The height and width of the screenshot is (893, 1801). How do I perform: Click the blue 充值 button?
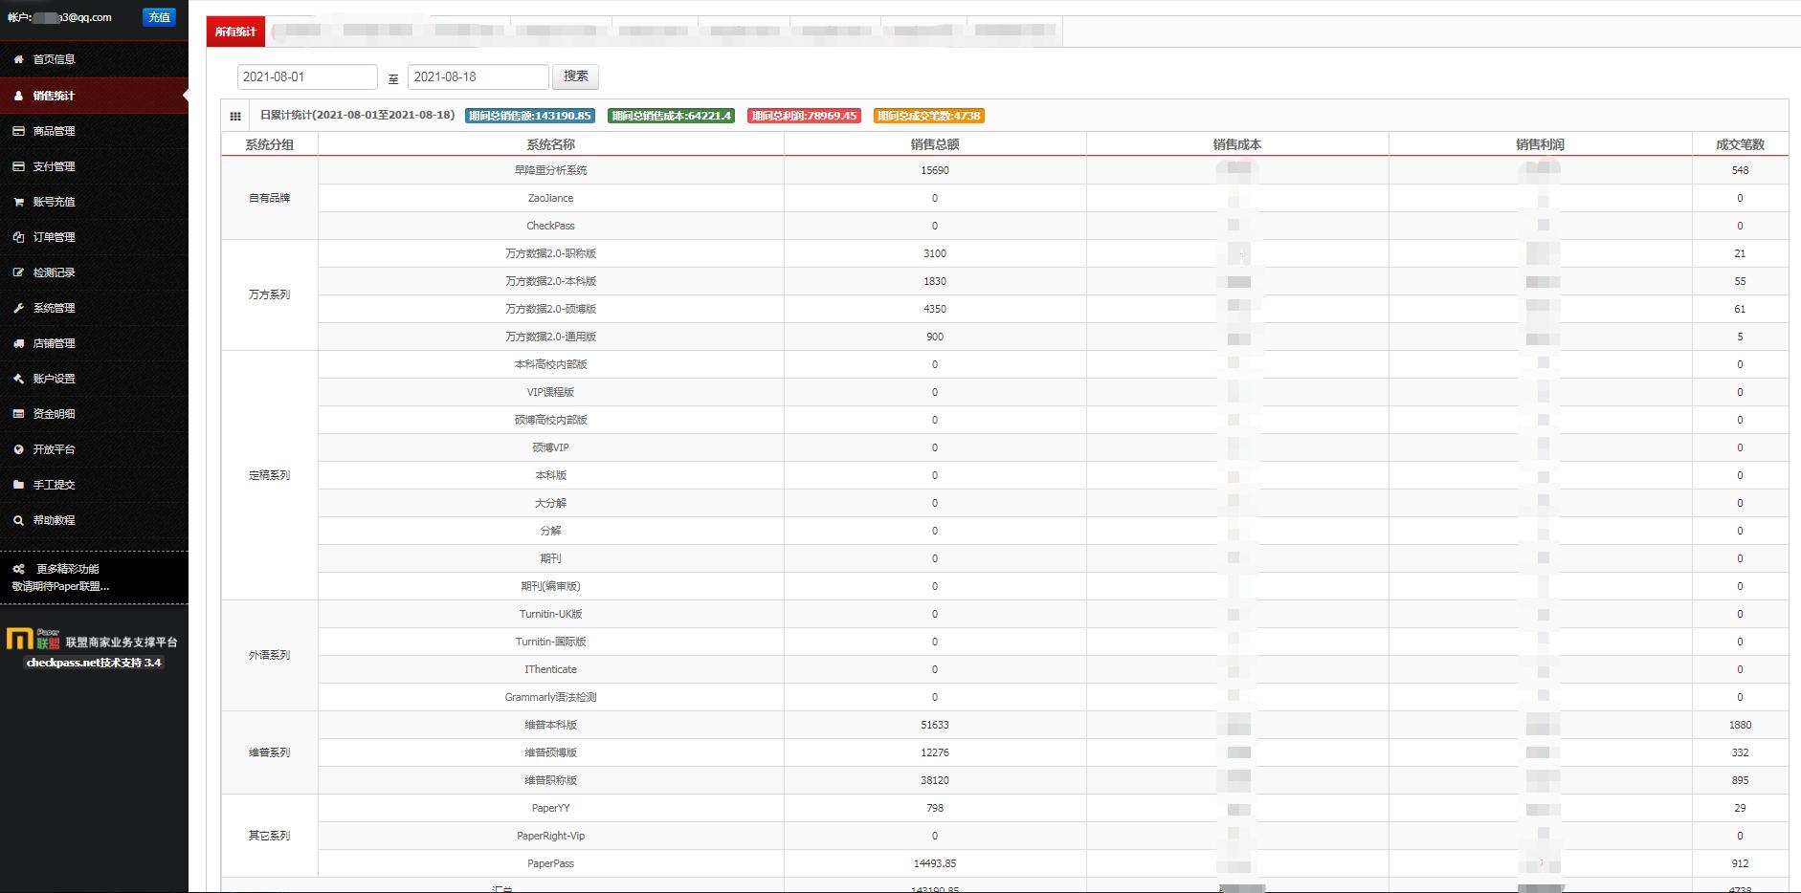pos(159,17)
